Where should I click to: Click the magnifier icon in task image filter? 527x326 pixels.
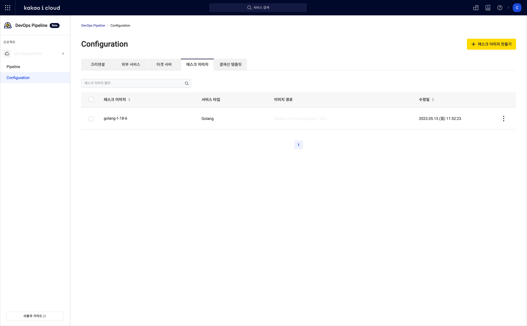[187, 83]
